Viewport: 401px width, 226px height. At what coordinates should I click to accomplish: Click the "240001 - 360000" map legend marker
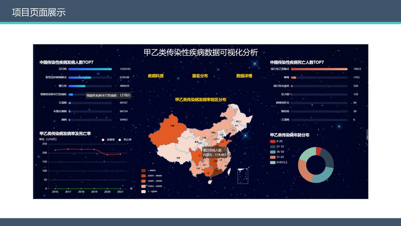tap(143, 181)
